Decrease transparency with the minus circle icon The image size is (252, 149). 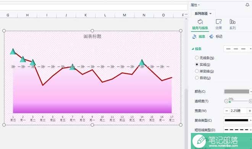[x=226, y=101]
